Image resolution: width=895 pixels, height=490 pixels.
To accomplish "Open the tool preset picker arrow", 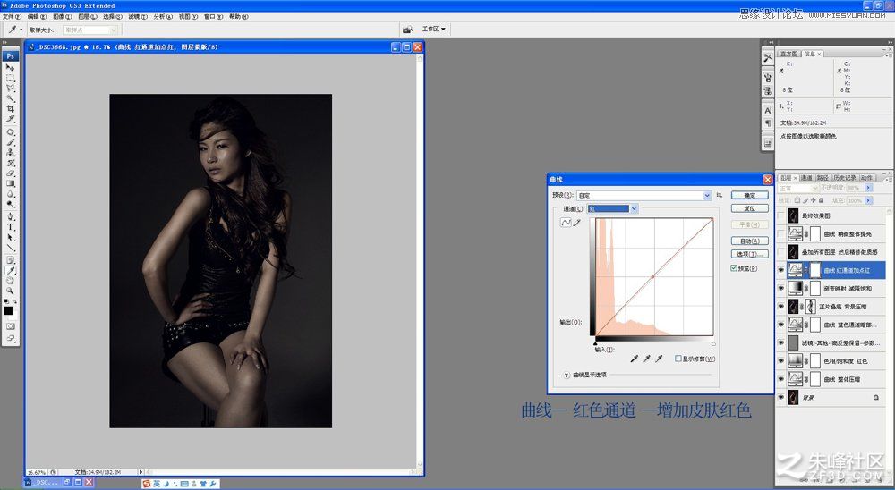I will 21,30.
